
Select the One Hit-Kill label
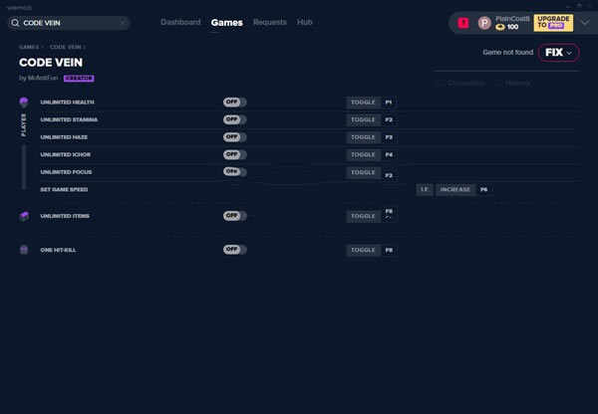(x=58, y=250)
